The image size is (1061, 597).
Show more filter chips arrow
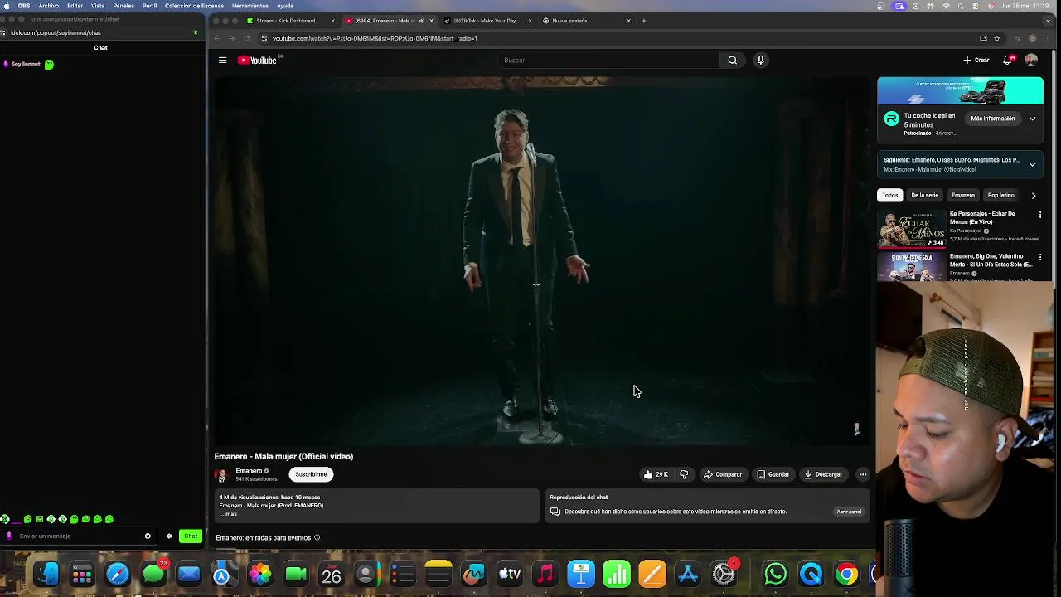[1033, 196]
